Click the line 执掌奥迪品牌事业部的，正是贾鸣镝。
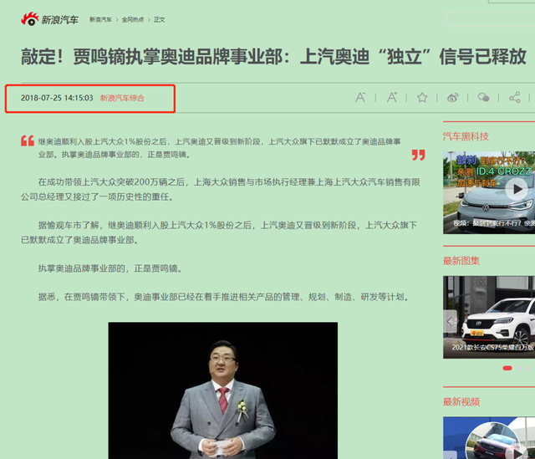The height and width of the screenshot is (459, 535). point(111,268)
